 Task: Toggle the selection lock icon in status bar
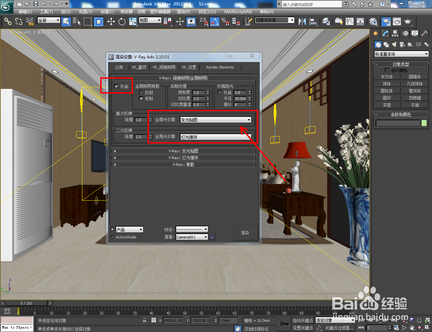(x=144, y=320)
